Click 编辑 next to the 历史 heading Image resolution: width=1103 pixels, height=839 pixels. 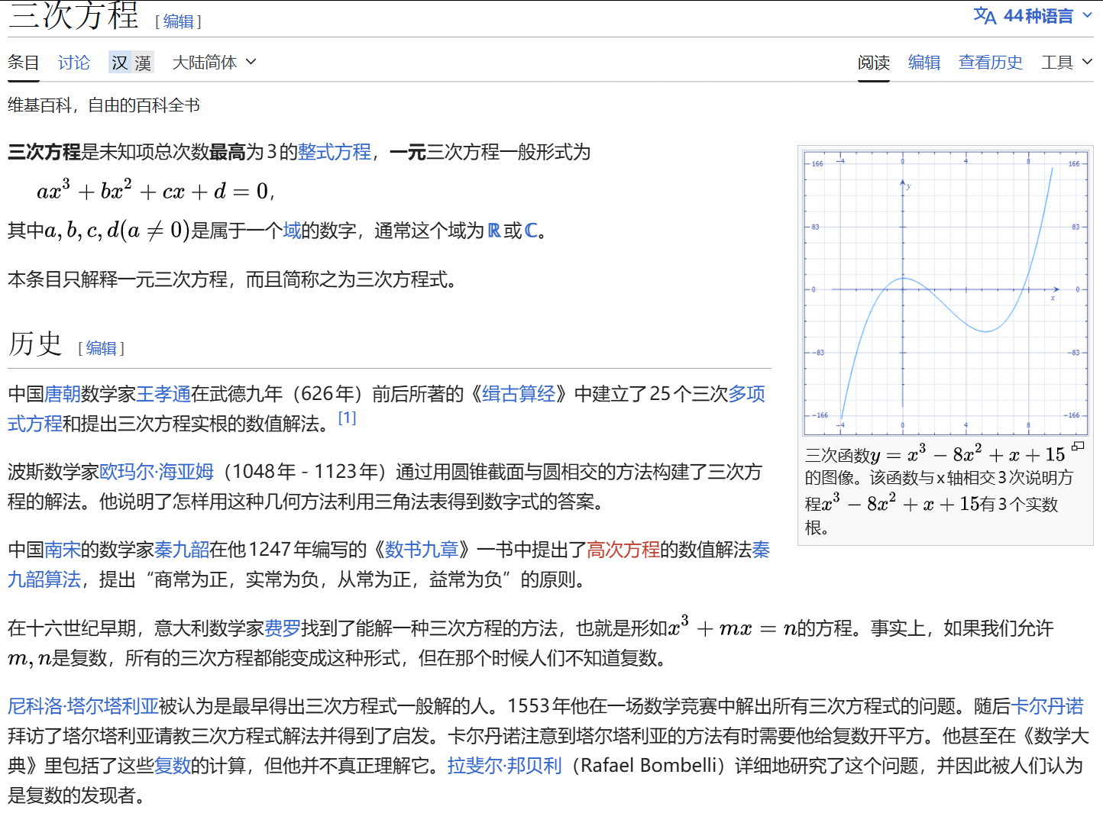[102, 348]
